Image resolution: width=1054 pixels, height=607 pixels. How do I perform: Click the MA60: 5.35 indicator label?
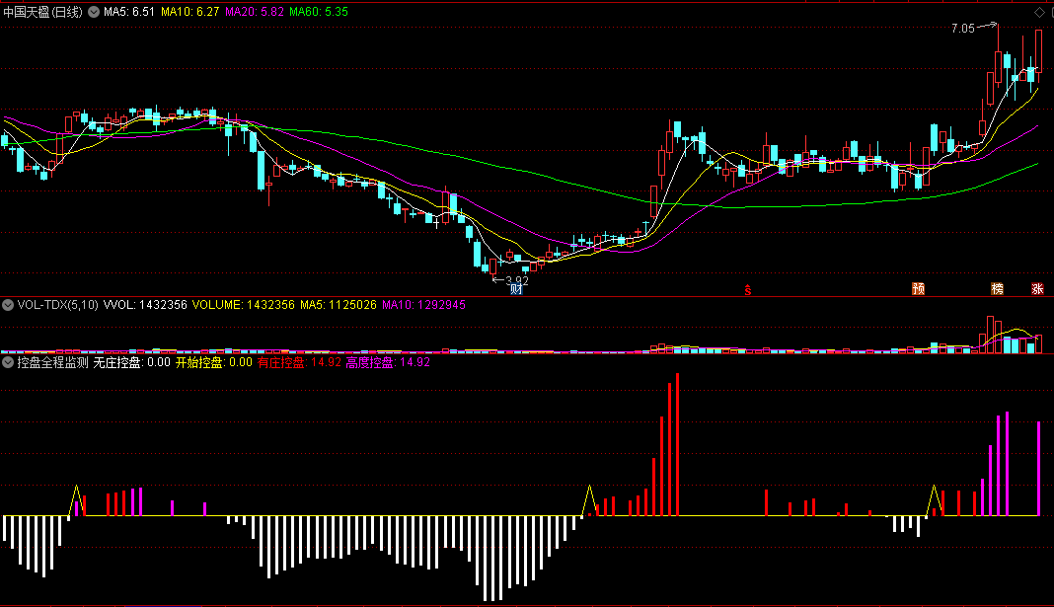click(x=319, y=12)
